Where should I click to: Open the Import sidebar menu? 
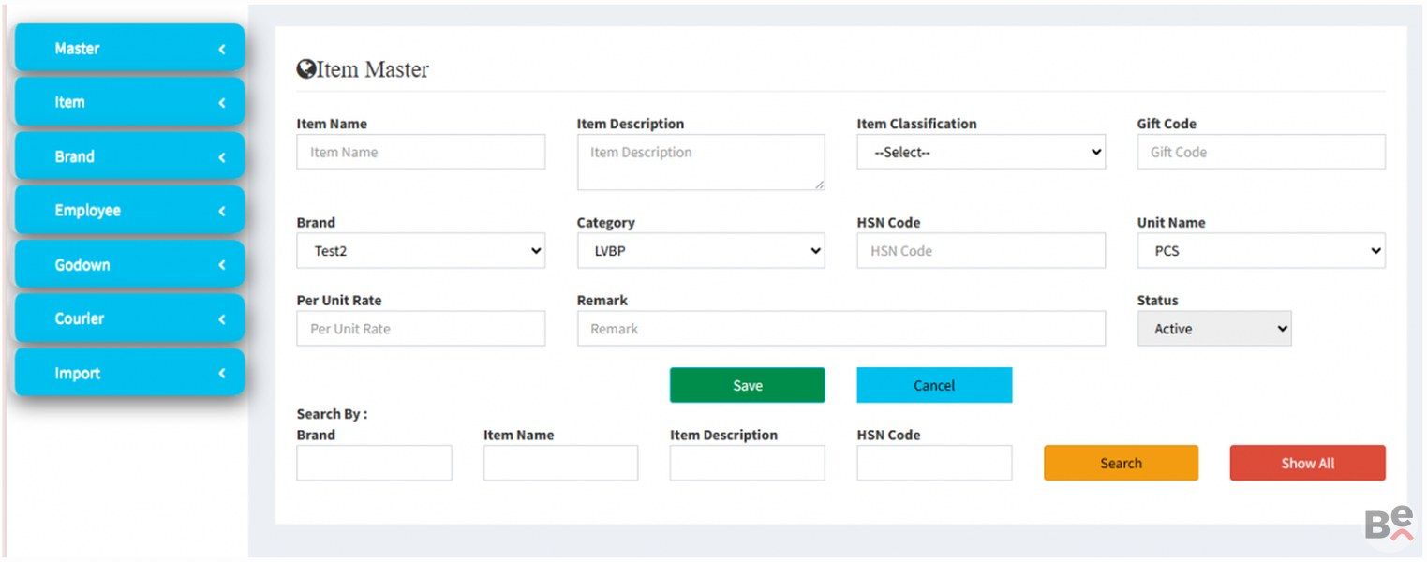click(x=129, y=373)
